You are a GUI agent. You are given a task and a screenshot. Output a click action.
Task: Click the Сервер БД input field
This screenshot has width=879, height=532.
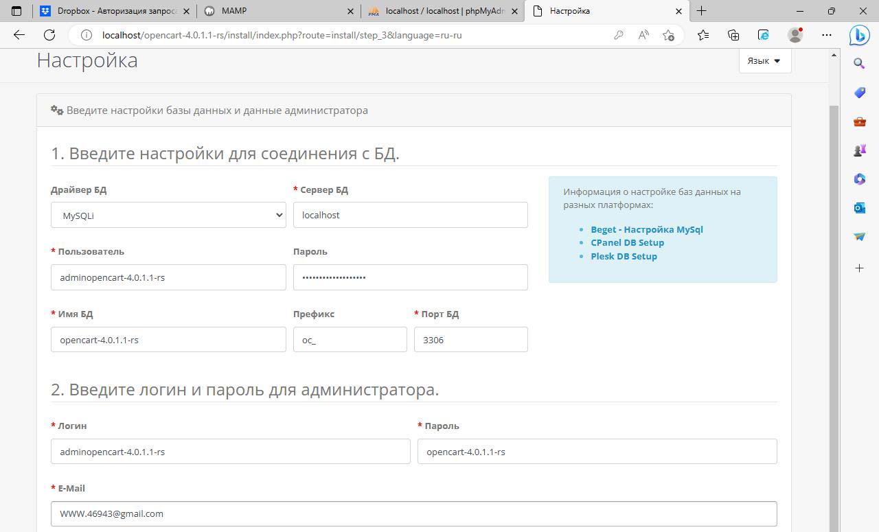pyautogui.click(x=410, y=215)
